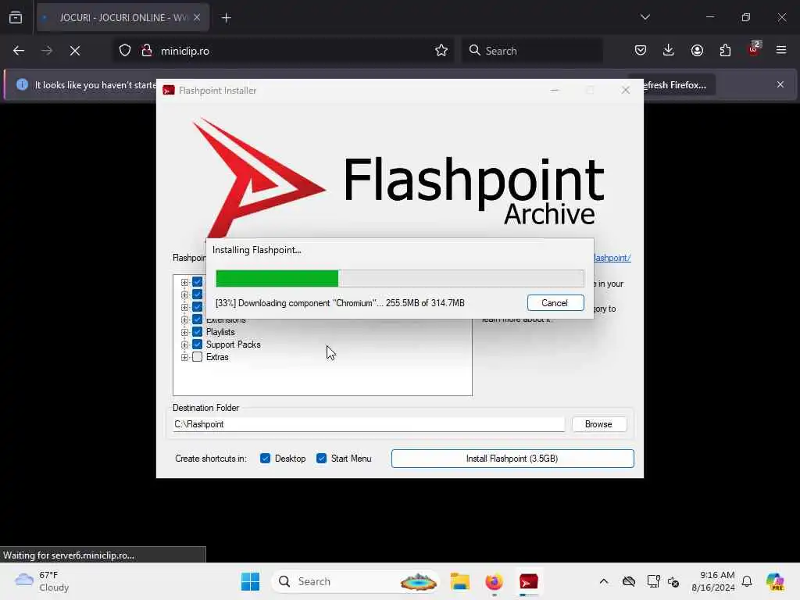Select the Playlists tree item label

pos(220,332)
